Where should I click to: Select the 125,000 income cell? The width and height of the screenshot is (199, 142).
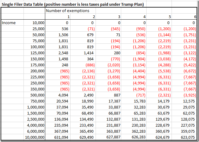click(34, 53)
